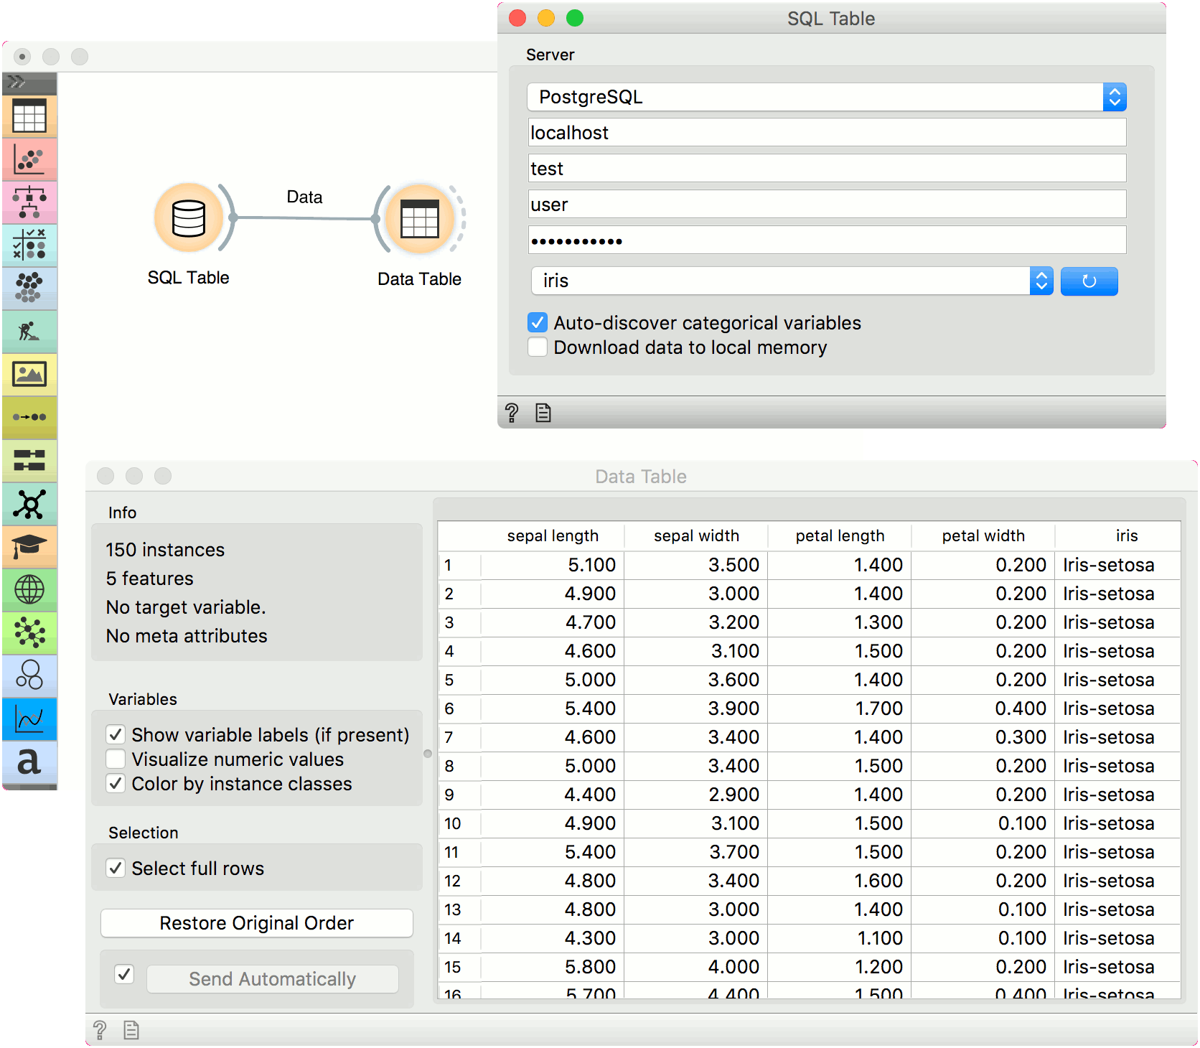
Task: Uncheck Select full rows
Action: point(116,868)
